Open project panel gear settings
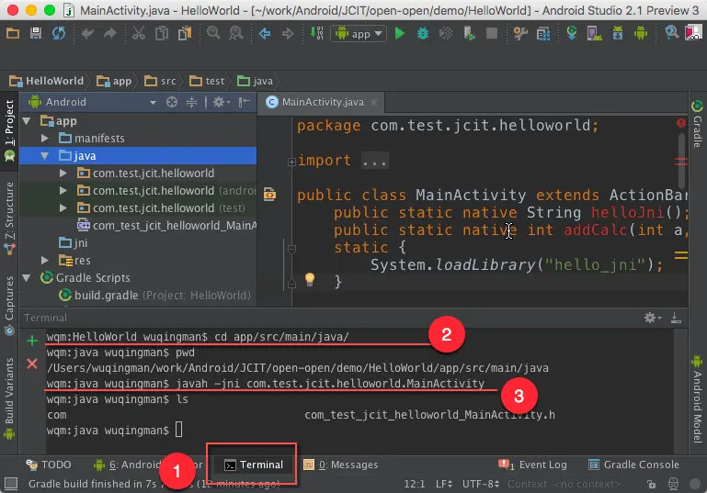This screenshot has width=707, height=493. (x=221, y=102)
